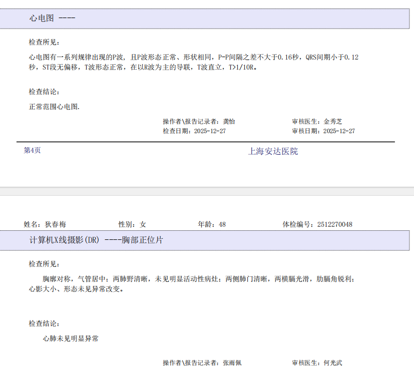Viewport: 414px width, 369px height.
Task: Click the 计算机X线摄影(DR) section header
Action: click(96, 240)
